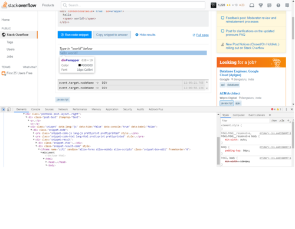295x229 pixels.
Task: Collapse the div snippet-result node
Action: [x=34, y=139]
